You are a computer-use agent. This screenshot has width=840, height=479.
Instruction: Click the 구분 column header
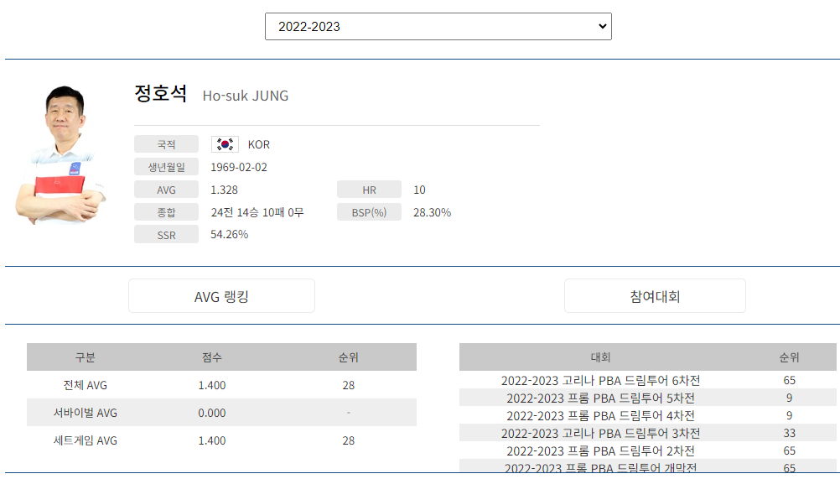86,357
